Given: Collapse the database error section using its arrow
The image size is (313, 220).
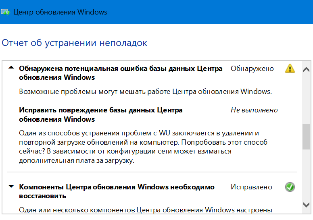Looking at the screenshot, I should pyautogui.click(x=11, y=68).
